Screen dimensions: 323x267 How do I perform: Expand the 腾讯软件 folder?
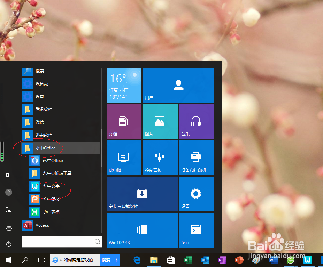point(61,110)
